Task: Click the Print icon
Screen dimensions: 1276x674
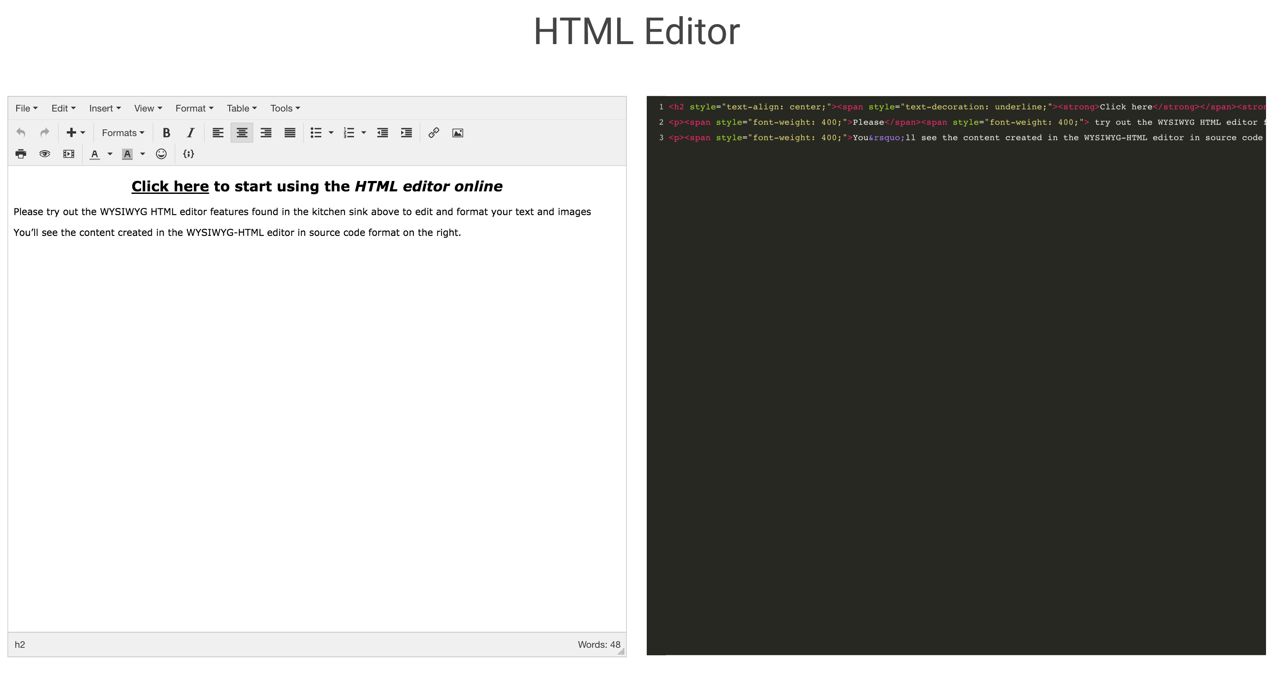Action: [x=21, y=154]
